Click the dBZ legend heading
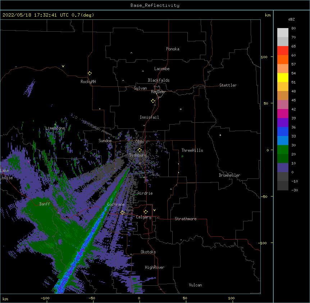This screenshot has height=303, width=310. (291, 19)
